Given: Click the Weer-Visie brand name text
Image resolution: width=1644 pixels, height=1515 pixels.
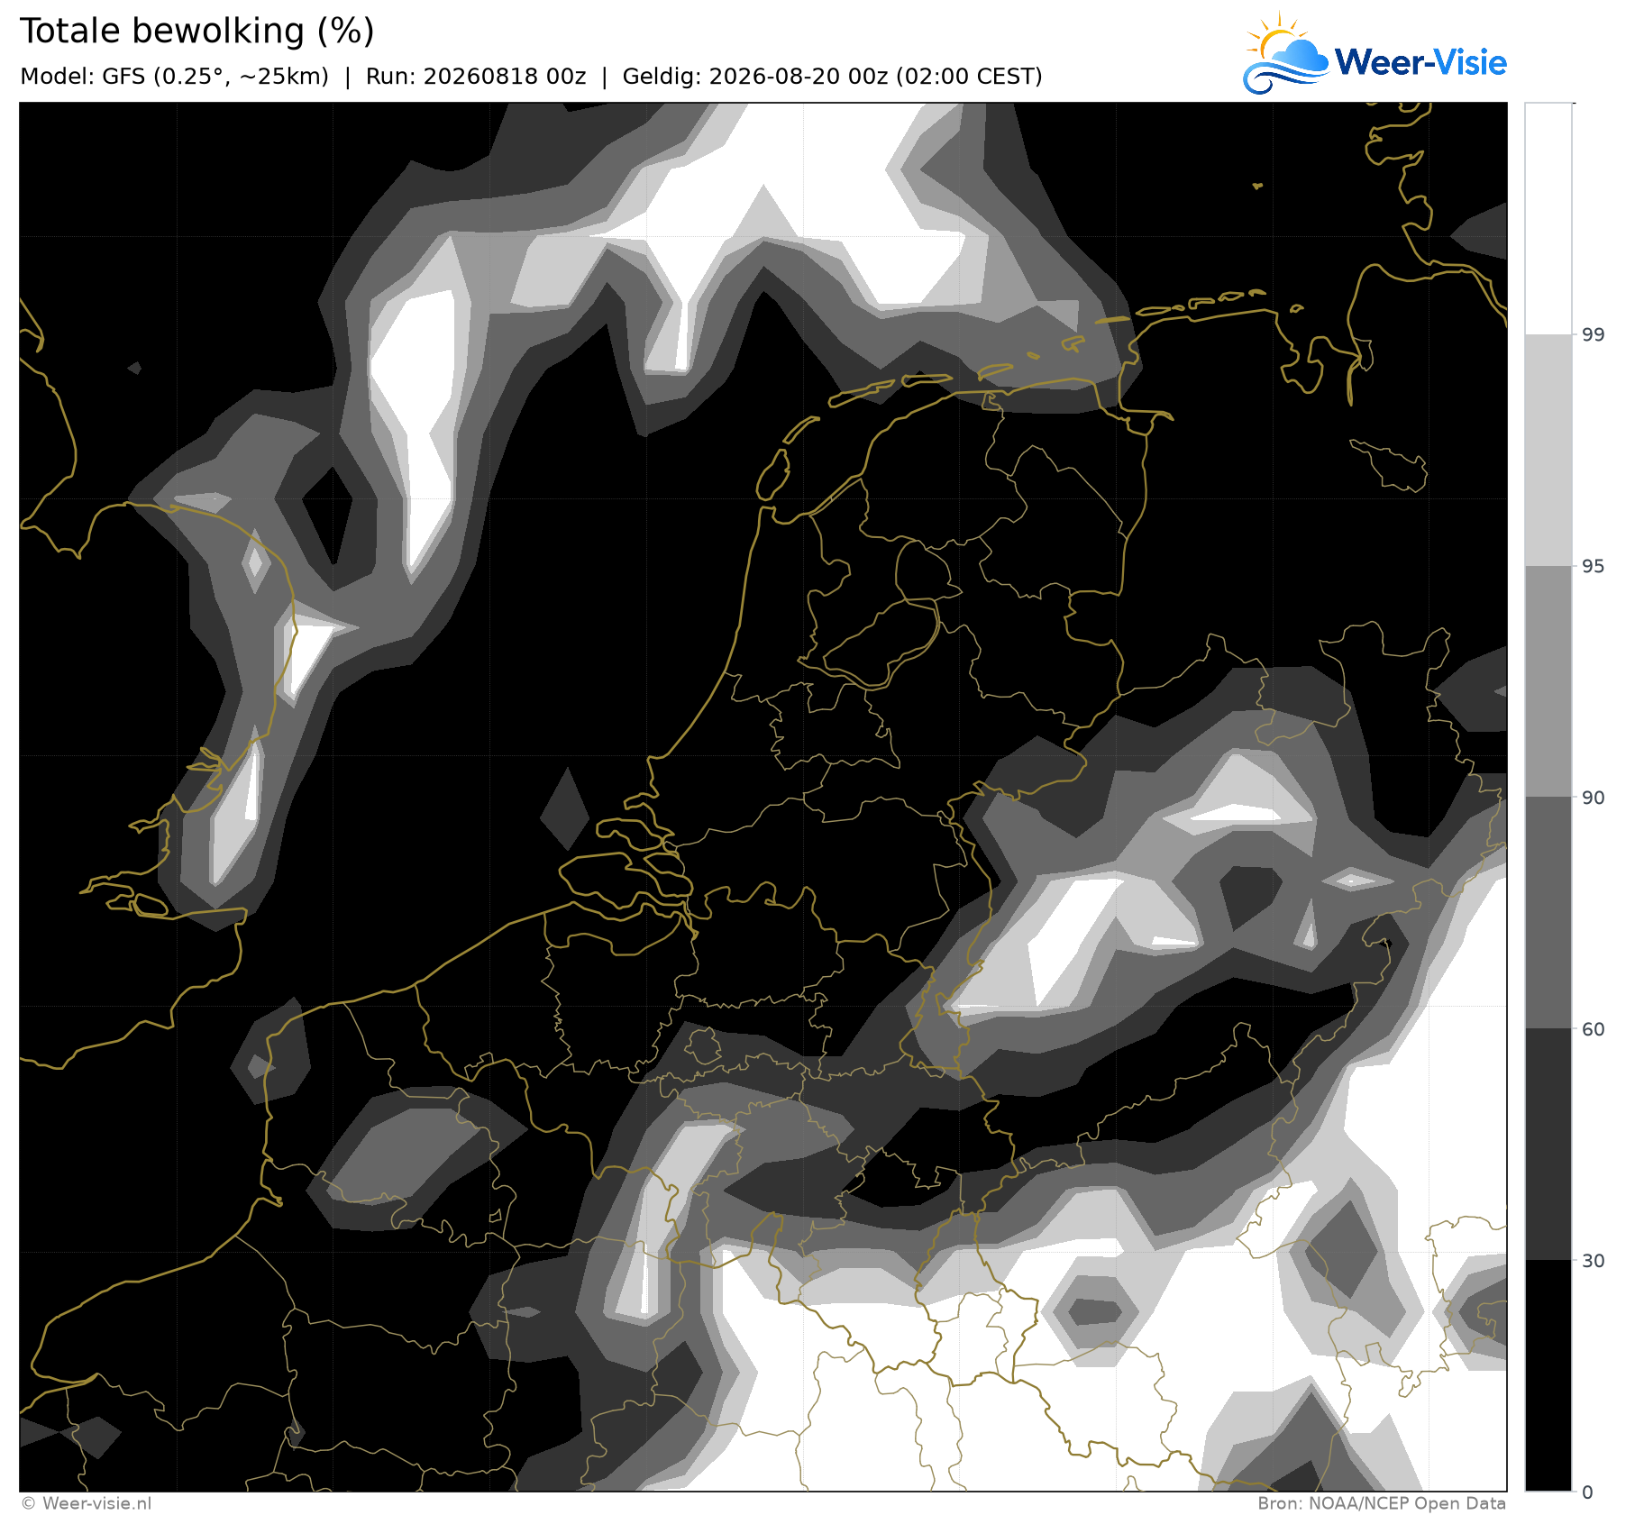Looking at the screenshot, I should coord(1420,62).
